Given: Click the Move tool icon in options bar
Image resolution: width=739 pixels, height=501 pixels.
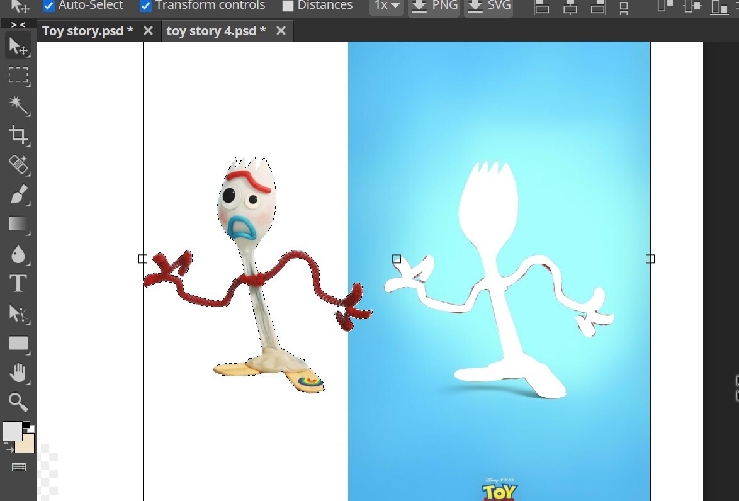Looking at the screenshot, I should (19, 6).
